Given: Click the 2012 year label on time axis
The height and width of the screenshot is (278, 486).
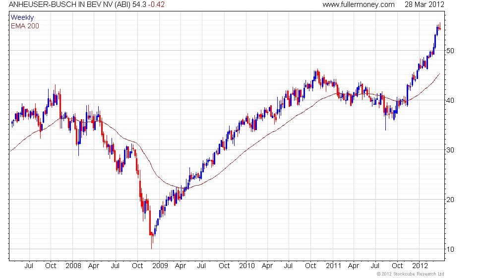Looking at the screenshot, I should point(420,266).
